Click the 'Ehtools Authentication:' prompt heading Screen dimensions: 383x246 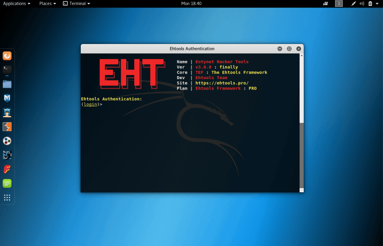(x=111, y=99)
